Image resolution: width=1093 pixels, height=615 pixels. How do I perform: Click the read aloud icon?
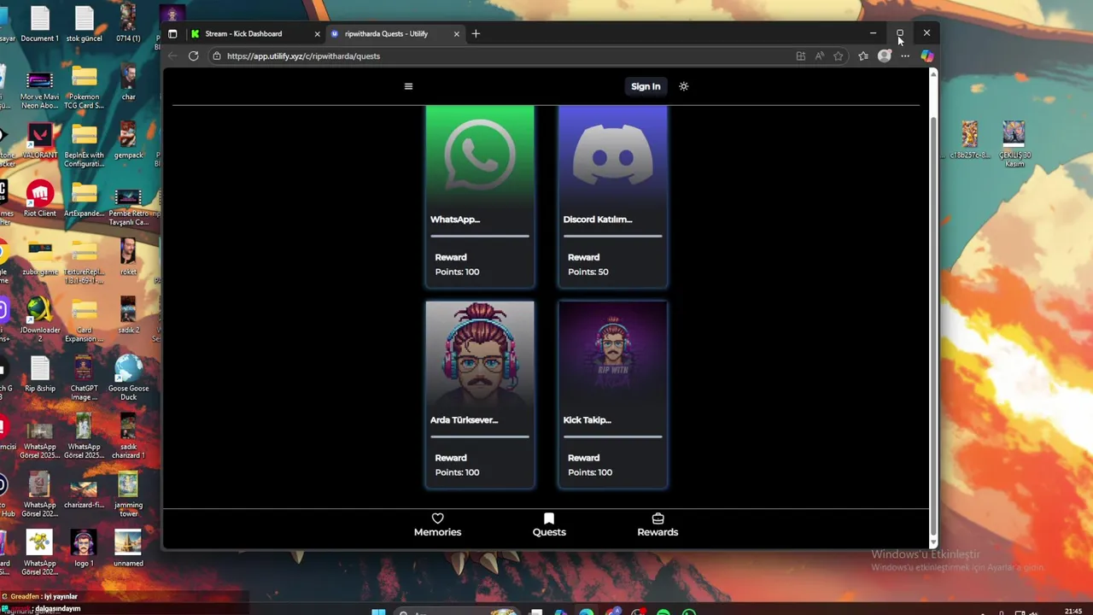tap(819, 56)
